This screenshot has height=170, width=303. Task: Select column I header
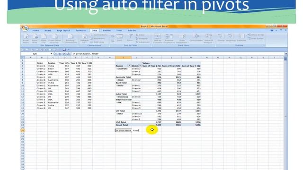click(x=123, y=58)
